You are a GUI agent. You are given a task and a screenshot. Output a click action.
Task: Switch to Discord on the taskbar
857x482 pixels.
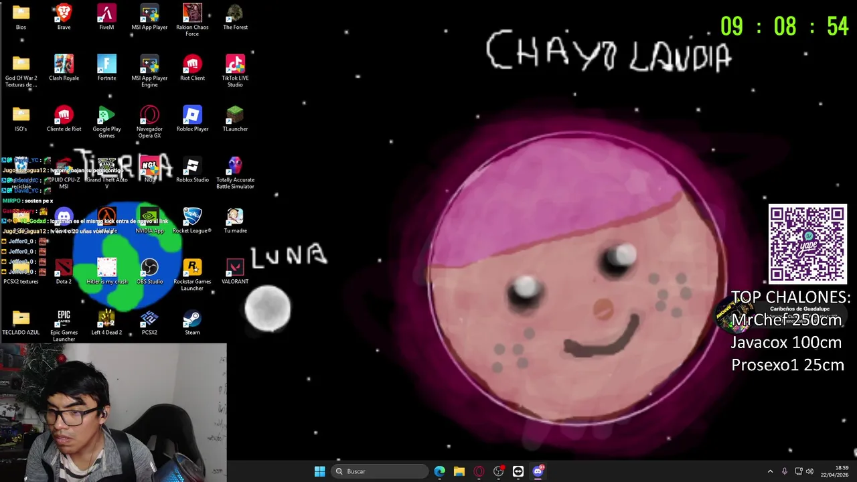pos(538,471)
